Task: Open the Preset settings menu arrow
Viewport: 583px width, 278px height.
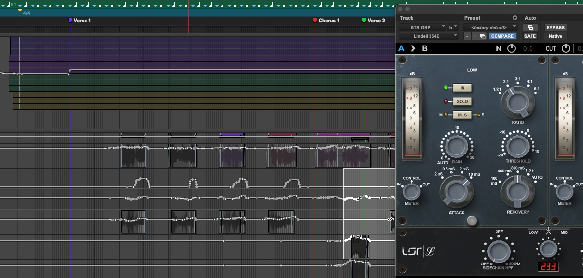Action: 515,18
